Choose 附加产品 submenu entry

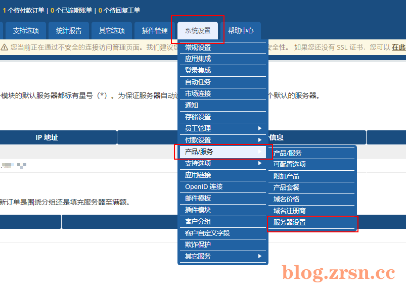pyautogui.click(x=311, y=176)
